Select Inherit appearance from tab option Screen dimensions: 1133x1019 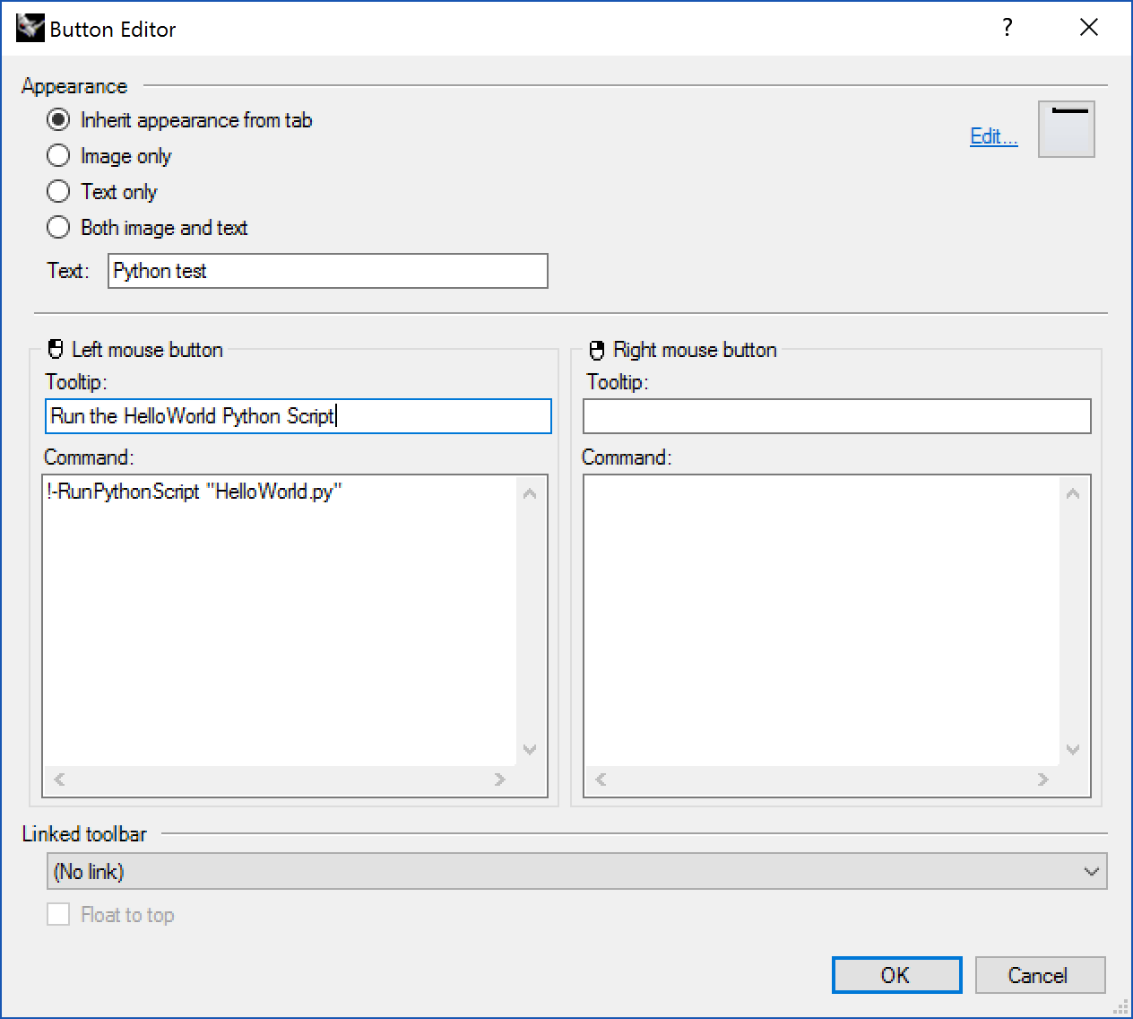pos(59,120)
